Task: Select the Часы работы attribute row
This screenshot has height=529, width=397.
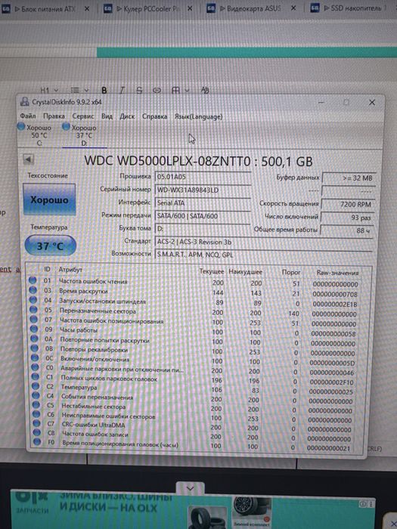Action: click(x=195, y=331)
